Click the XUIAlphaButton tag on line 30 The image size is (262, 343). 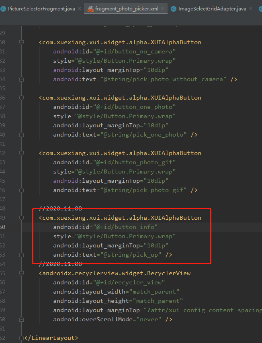pyautogui.click(x=120, y=42)
